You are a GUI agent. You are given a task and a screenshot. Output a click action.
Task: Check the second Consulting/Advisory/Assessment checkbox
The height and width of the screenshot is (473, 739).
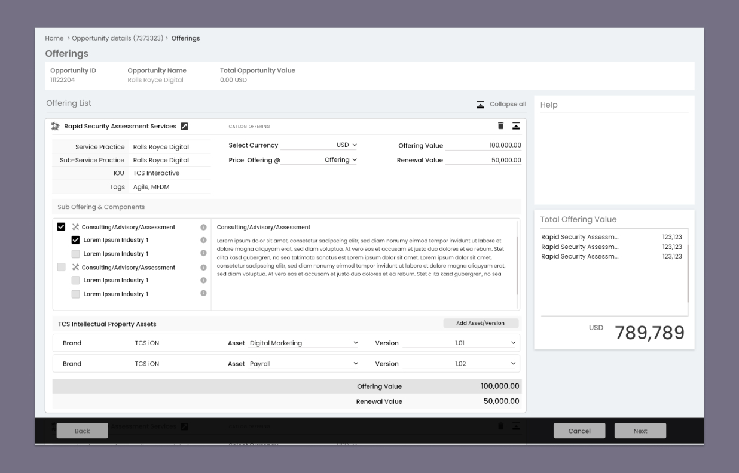(61, 267)
